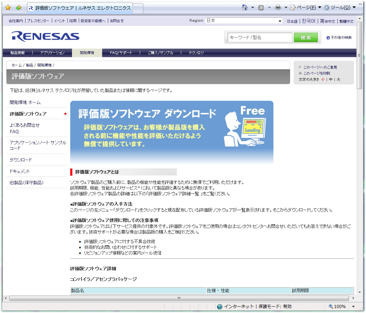This screenshot has height=313, width=366.
Task: Click the Favorites star icon
Action: 8,7
